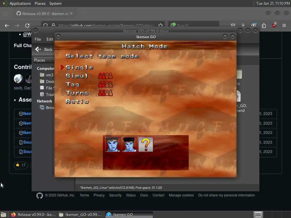This screenshot has width=291, height=218.
Task: Open Edit menu in file manager
Action: pos(50,39)
